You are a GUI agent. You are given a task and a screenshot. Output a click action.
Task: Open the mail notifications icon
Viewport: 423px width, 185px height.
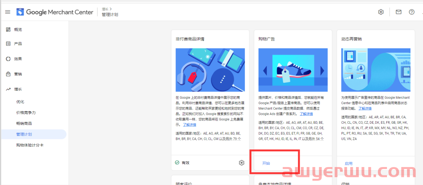pos(398,12)
